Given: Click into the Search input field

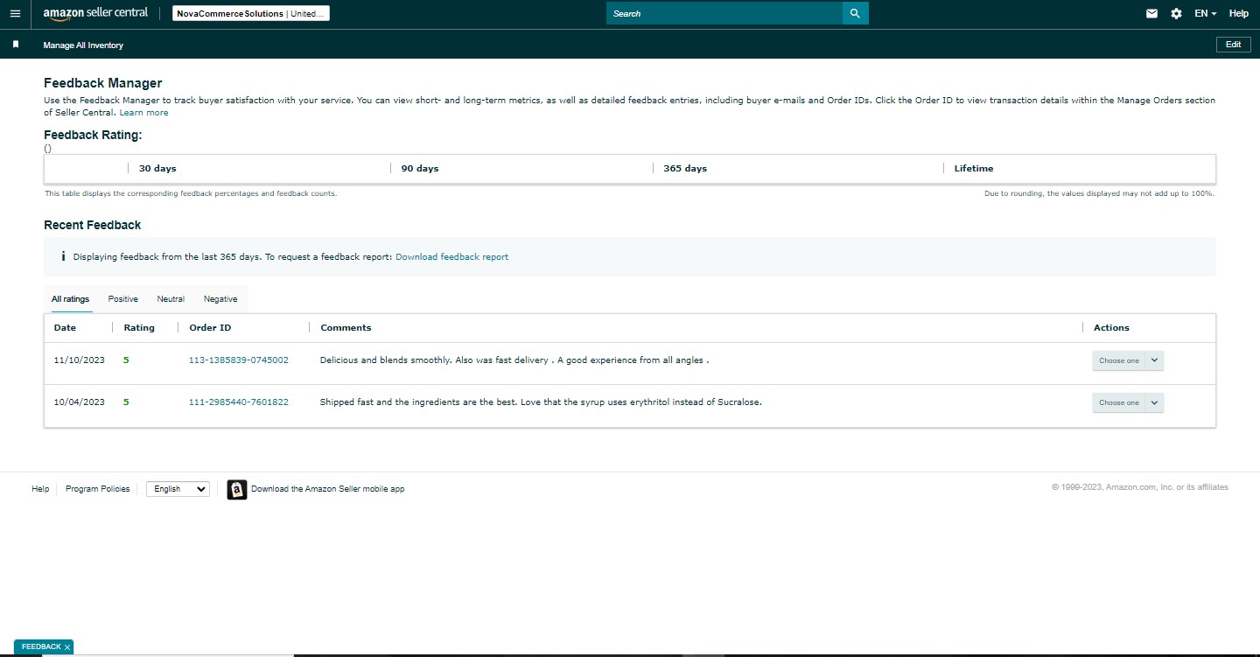Looking at the screenshot, I should [x=724, y=13].
